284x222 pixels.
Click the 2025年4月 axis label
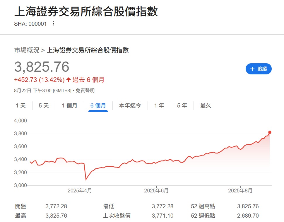80,191
